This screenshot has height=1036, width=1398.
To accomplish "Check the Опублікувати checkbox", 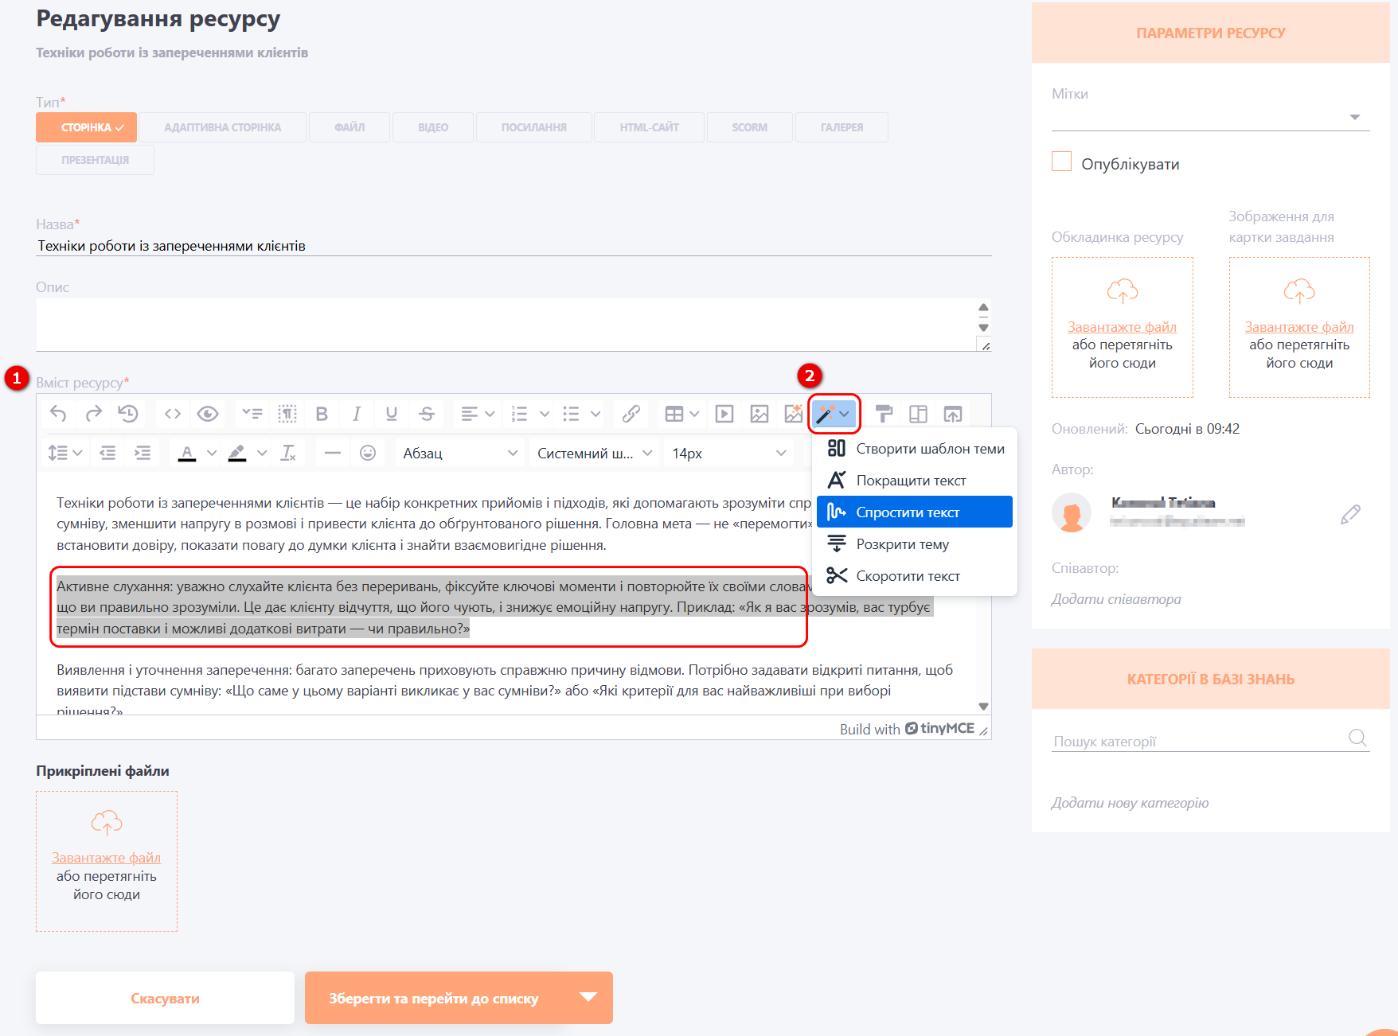I will [1061, 162].
